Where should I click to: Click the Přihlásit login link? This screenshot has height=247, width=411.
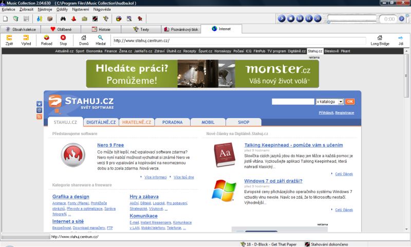coord(326,112)
